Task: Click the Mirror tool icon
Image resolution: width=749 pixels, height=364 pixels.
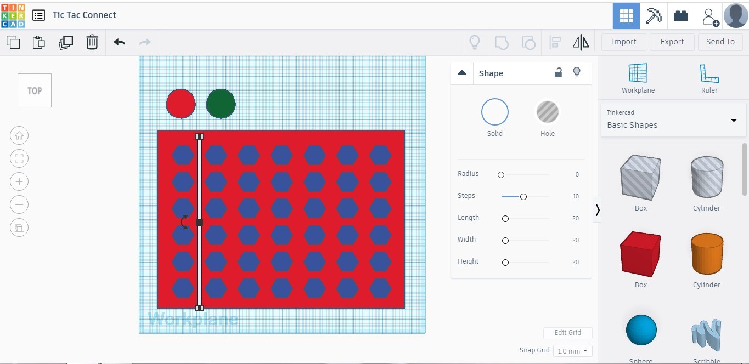Action: coord(581,42)
